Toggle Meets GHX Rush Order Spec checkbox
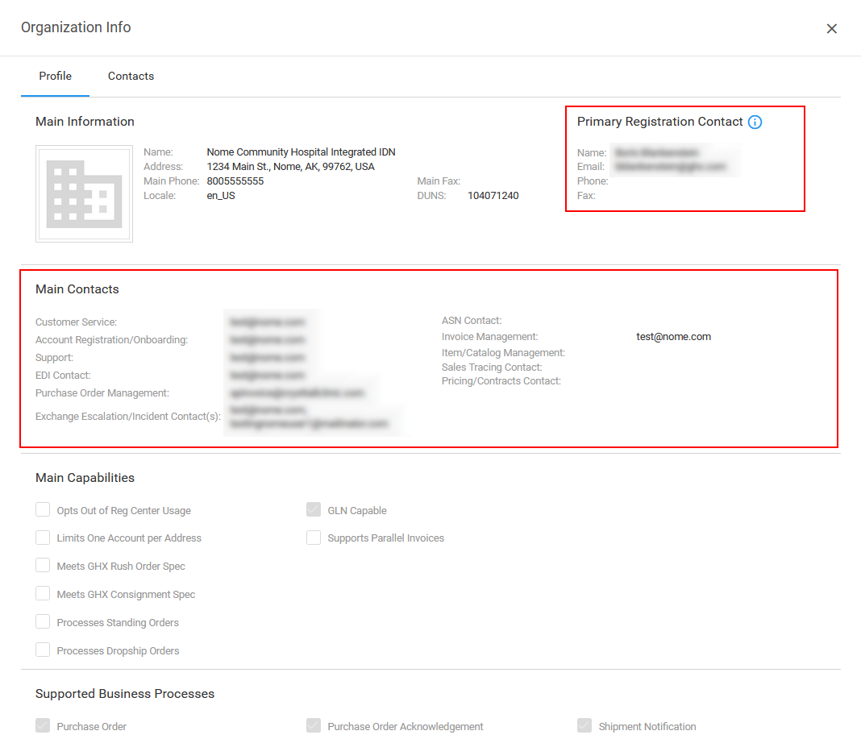The image size is (861, 735). tap(43, 566)
